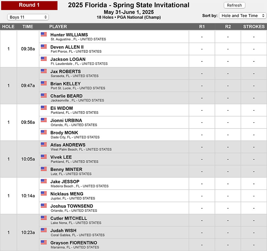
Task: Open the Sort by Hole and Tee Time dropdown
Action: 243,16
